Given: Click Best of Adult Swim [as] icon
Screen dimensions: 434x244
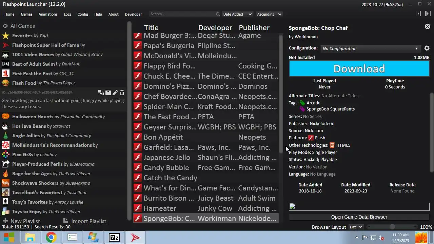Looking at the screenshot, I should click(5, 64).
